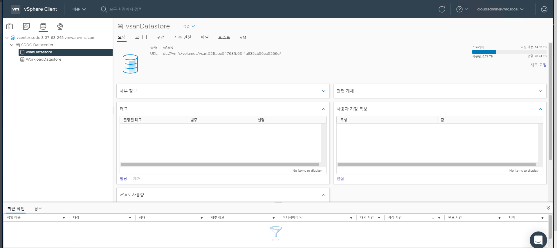Collapse the 태그 panel

(x=324, y=109)
